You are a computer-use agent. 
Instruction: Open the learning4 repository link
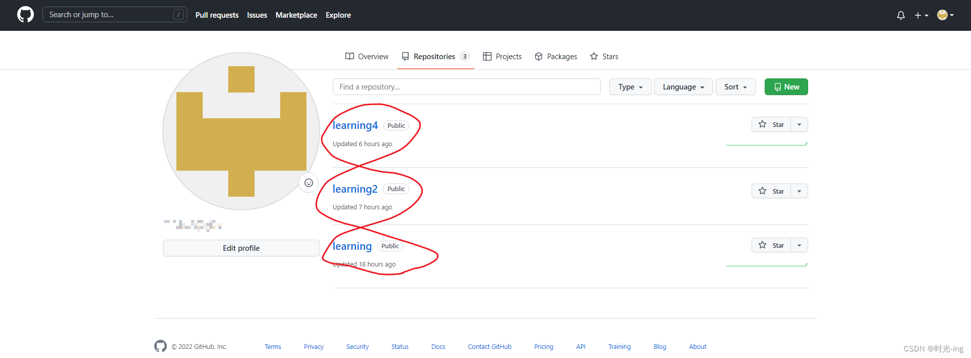[355, 125]
